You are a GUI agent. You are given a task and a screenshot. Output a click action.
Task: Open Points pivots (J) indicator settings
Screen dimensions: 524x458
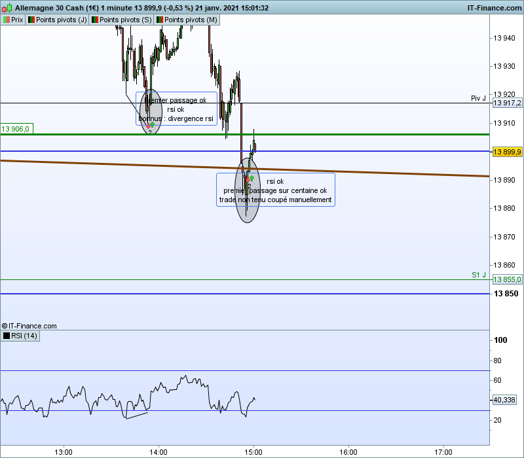pyautogui.click(x=57, y=20)
